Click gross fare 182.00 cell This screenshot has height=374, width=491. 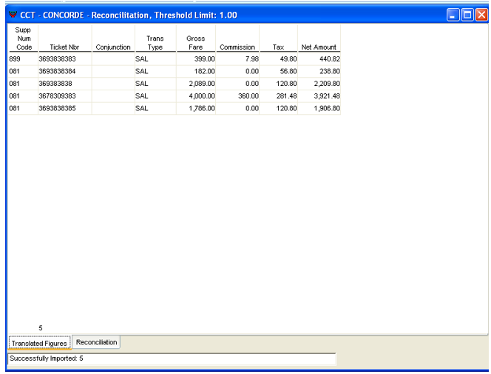196,71
